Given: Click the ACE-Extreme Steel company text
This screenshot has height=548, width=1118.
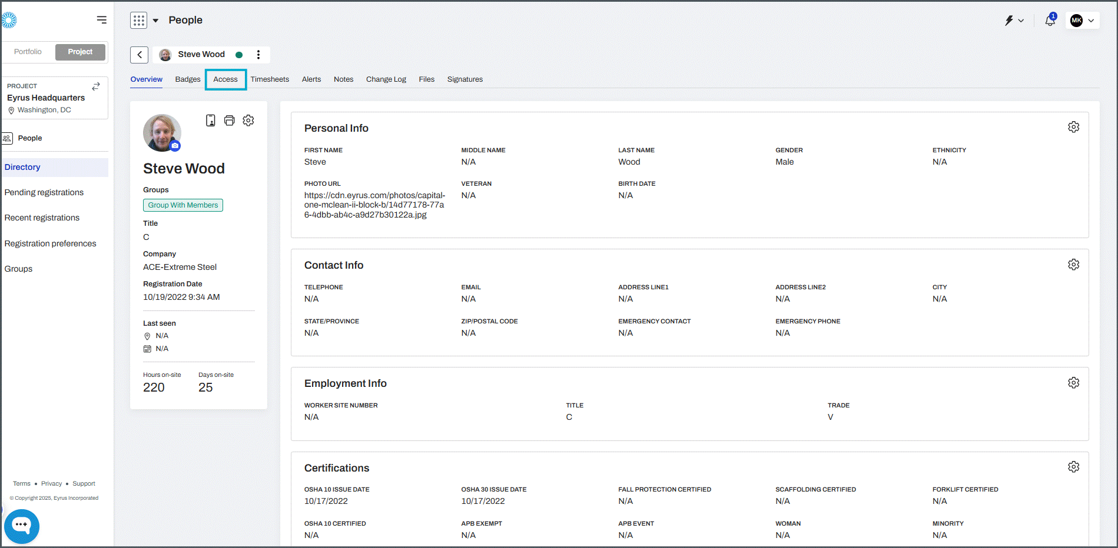Looking at the screenshot, I should 180,267.
